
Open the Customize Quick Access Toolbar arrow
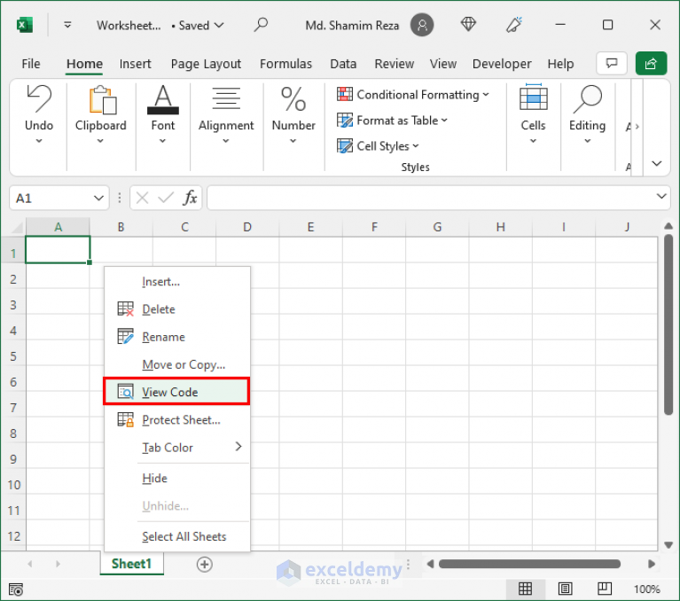(67, 25)
